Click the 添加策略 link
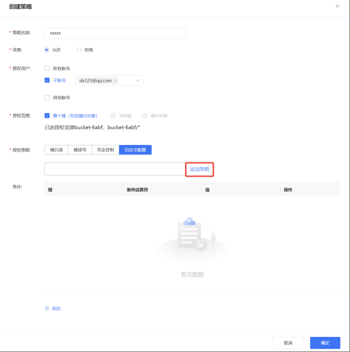 (200, 169)
